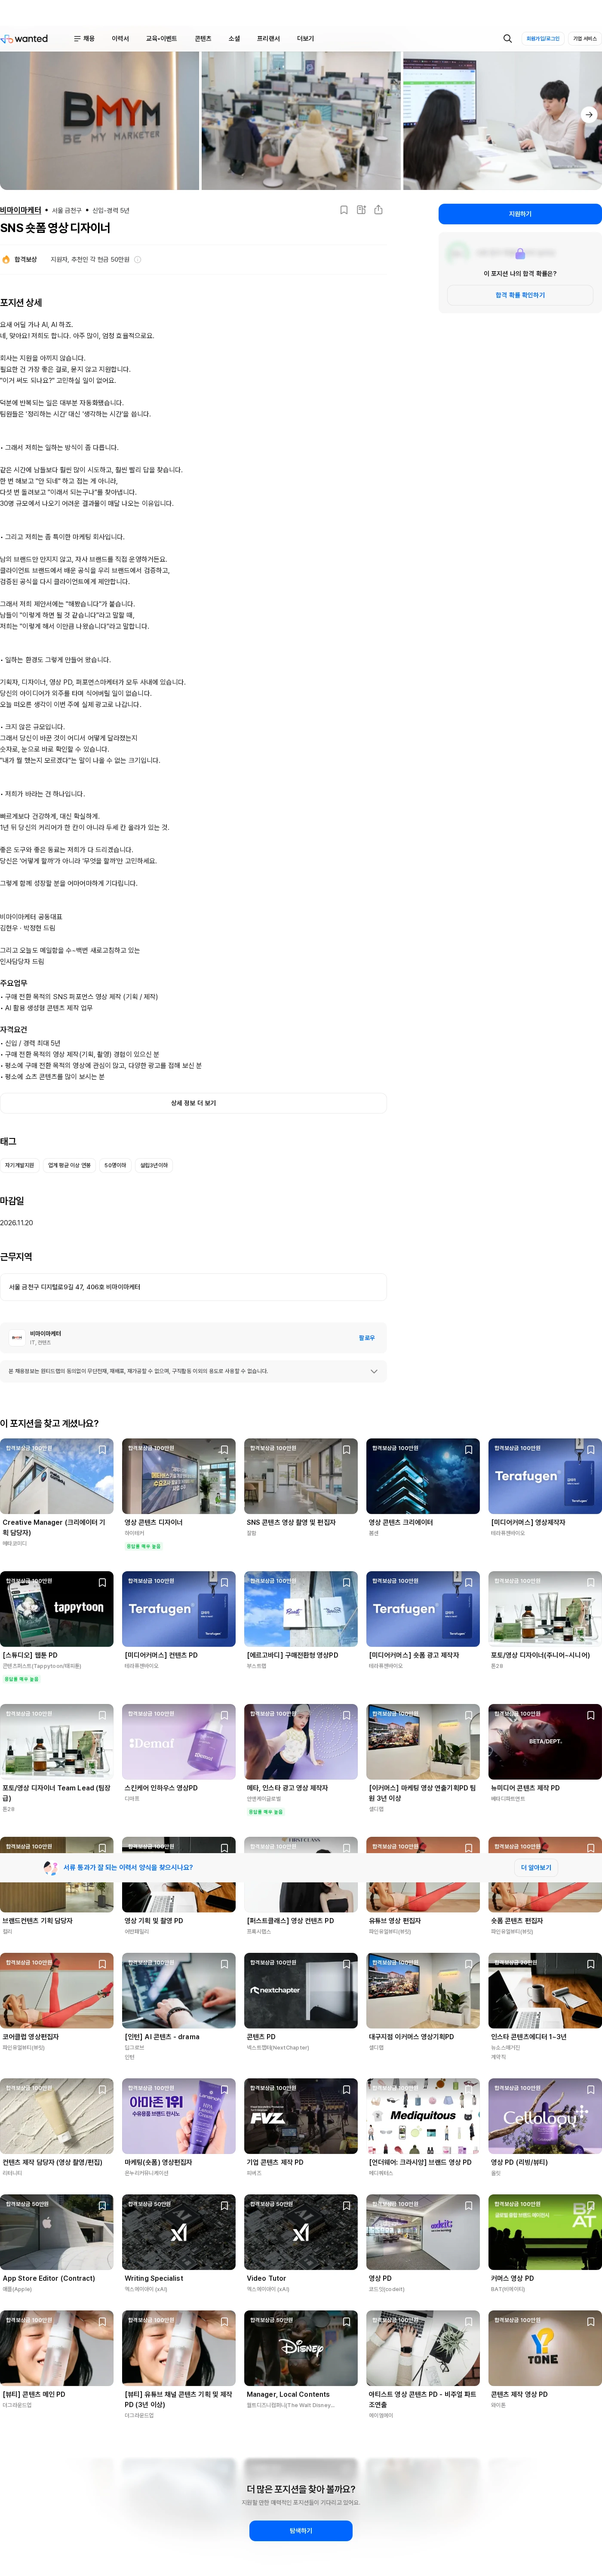Bookmark the Creative Manager job card
Viewport: 602px width, 2576px height.
click(102, 1450)
